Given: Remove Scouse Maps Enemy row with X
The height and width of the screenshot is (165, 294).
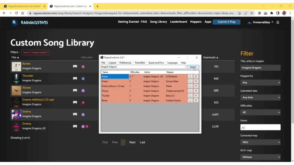Looking at the screenshot, I should 196,81.
